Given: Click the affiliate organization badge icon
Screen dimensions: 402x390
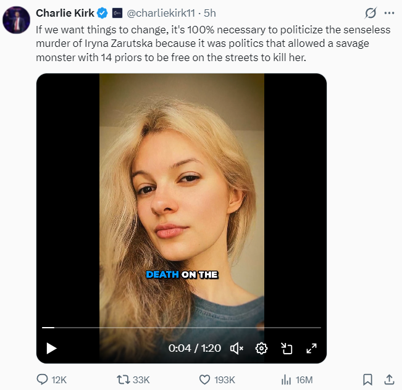Looking at the screenshot, I should click(117, 13).
